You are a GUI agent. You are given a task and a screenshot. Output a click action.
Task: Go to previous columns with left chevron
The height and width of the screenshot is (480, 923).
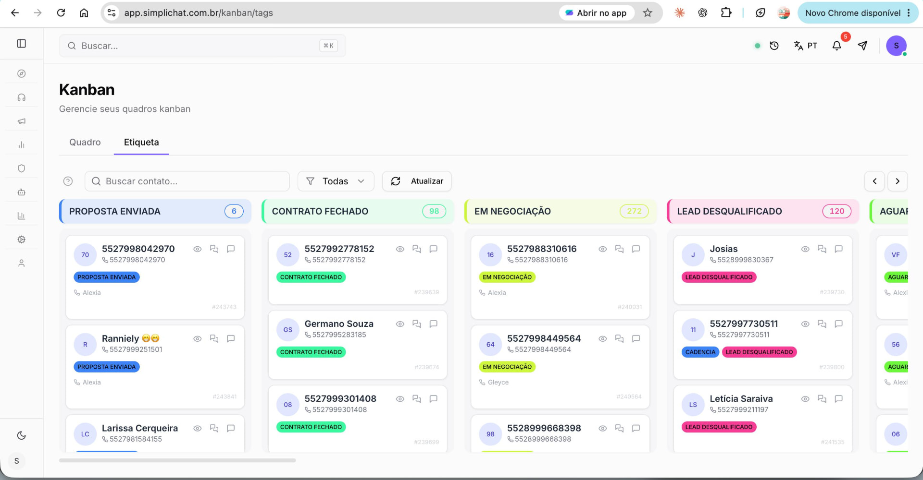coord(874,181)
